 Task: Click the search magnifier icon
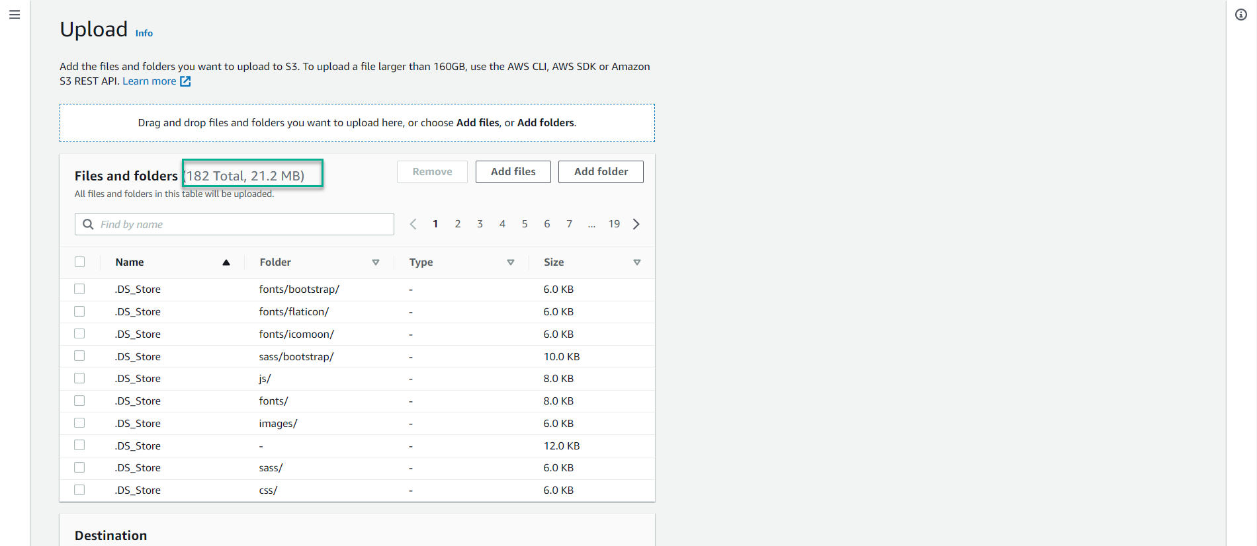88,224
